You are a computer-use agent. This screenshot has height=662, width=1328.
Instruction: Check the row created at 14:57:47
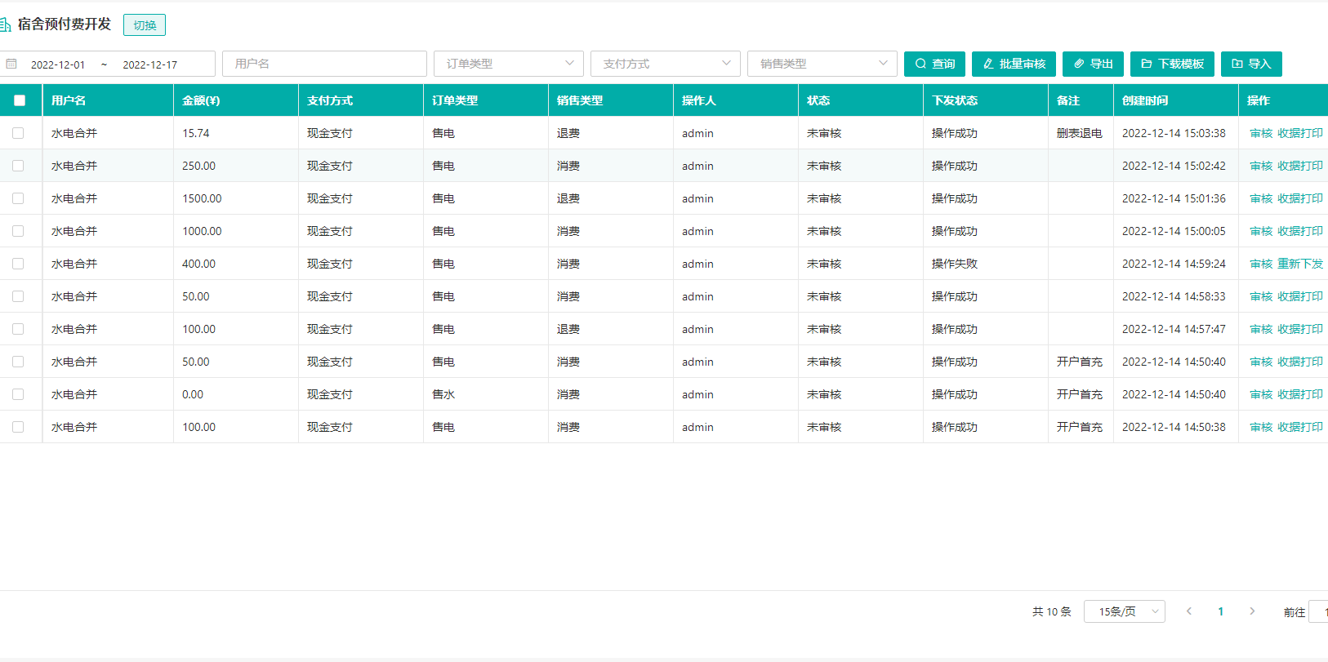18,329
